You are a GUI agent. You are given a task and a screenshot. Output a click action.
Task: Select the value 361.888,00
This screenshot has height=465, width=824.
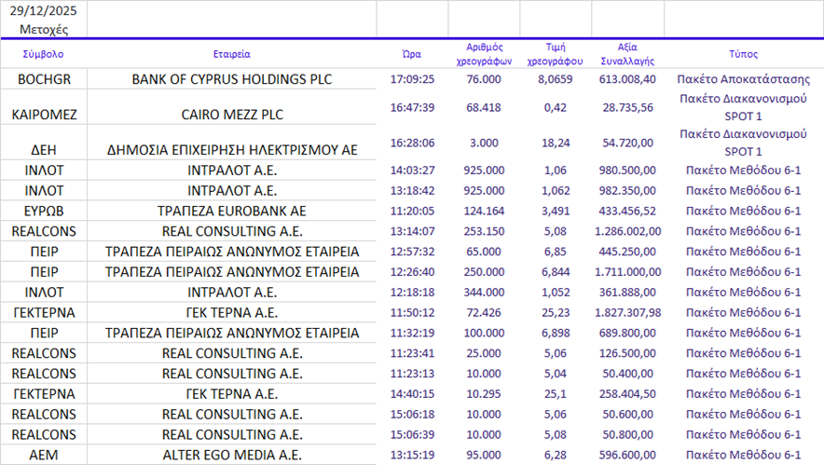[x=627, y=292]
